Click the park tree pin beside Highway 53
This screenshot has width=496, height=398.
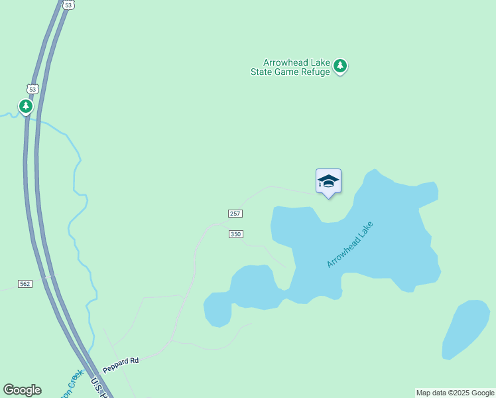point(26,107)
